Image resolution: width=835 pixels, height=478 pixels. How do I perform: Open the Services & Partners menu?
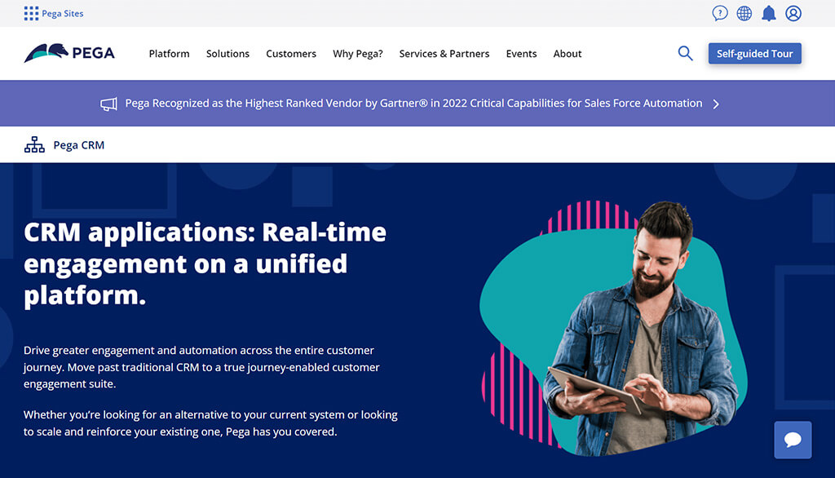pyautogui.click(x=444, y=54)
